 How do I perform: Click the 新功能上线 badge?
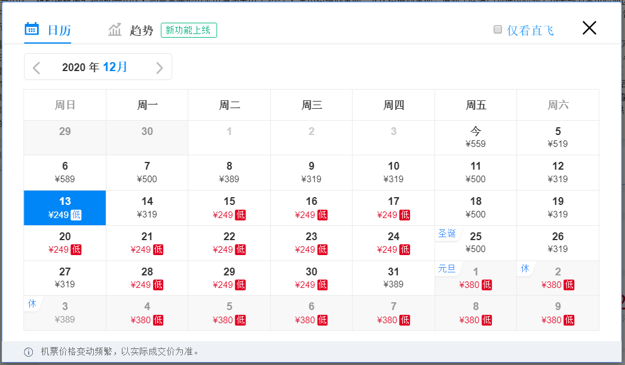click(x=189, y=30)
